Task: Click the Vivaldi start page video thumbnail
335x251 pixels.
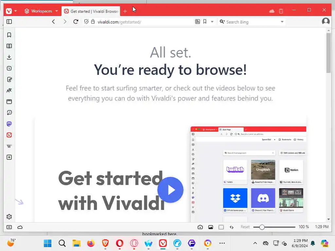Action: [x=248, y=174]
